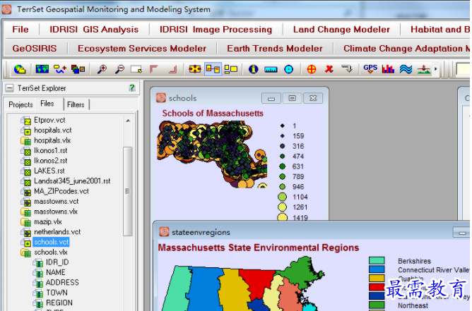Open the Earth Trends Modeler menu
Viewport: 472px width, 311px height.
coord(274,48)
